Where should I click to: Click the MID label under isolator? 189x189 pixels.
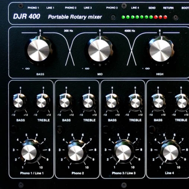[100, 74]
